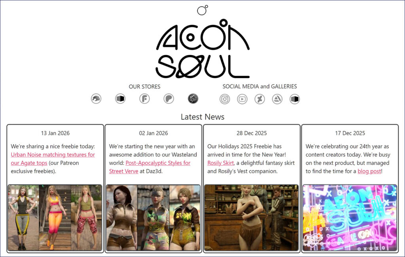Go to the YouTube channel icon
The width and height of the screenshot is (405, 257).
coord(242,99)
